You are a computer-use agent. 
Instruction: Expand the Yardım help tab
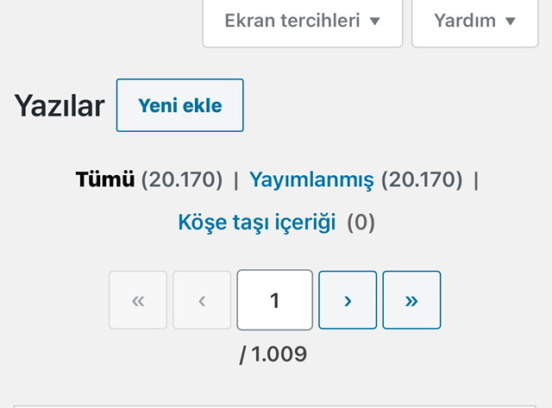click(475, 22)
